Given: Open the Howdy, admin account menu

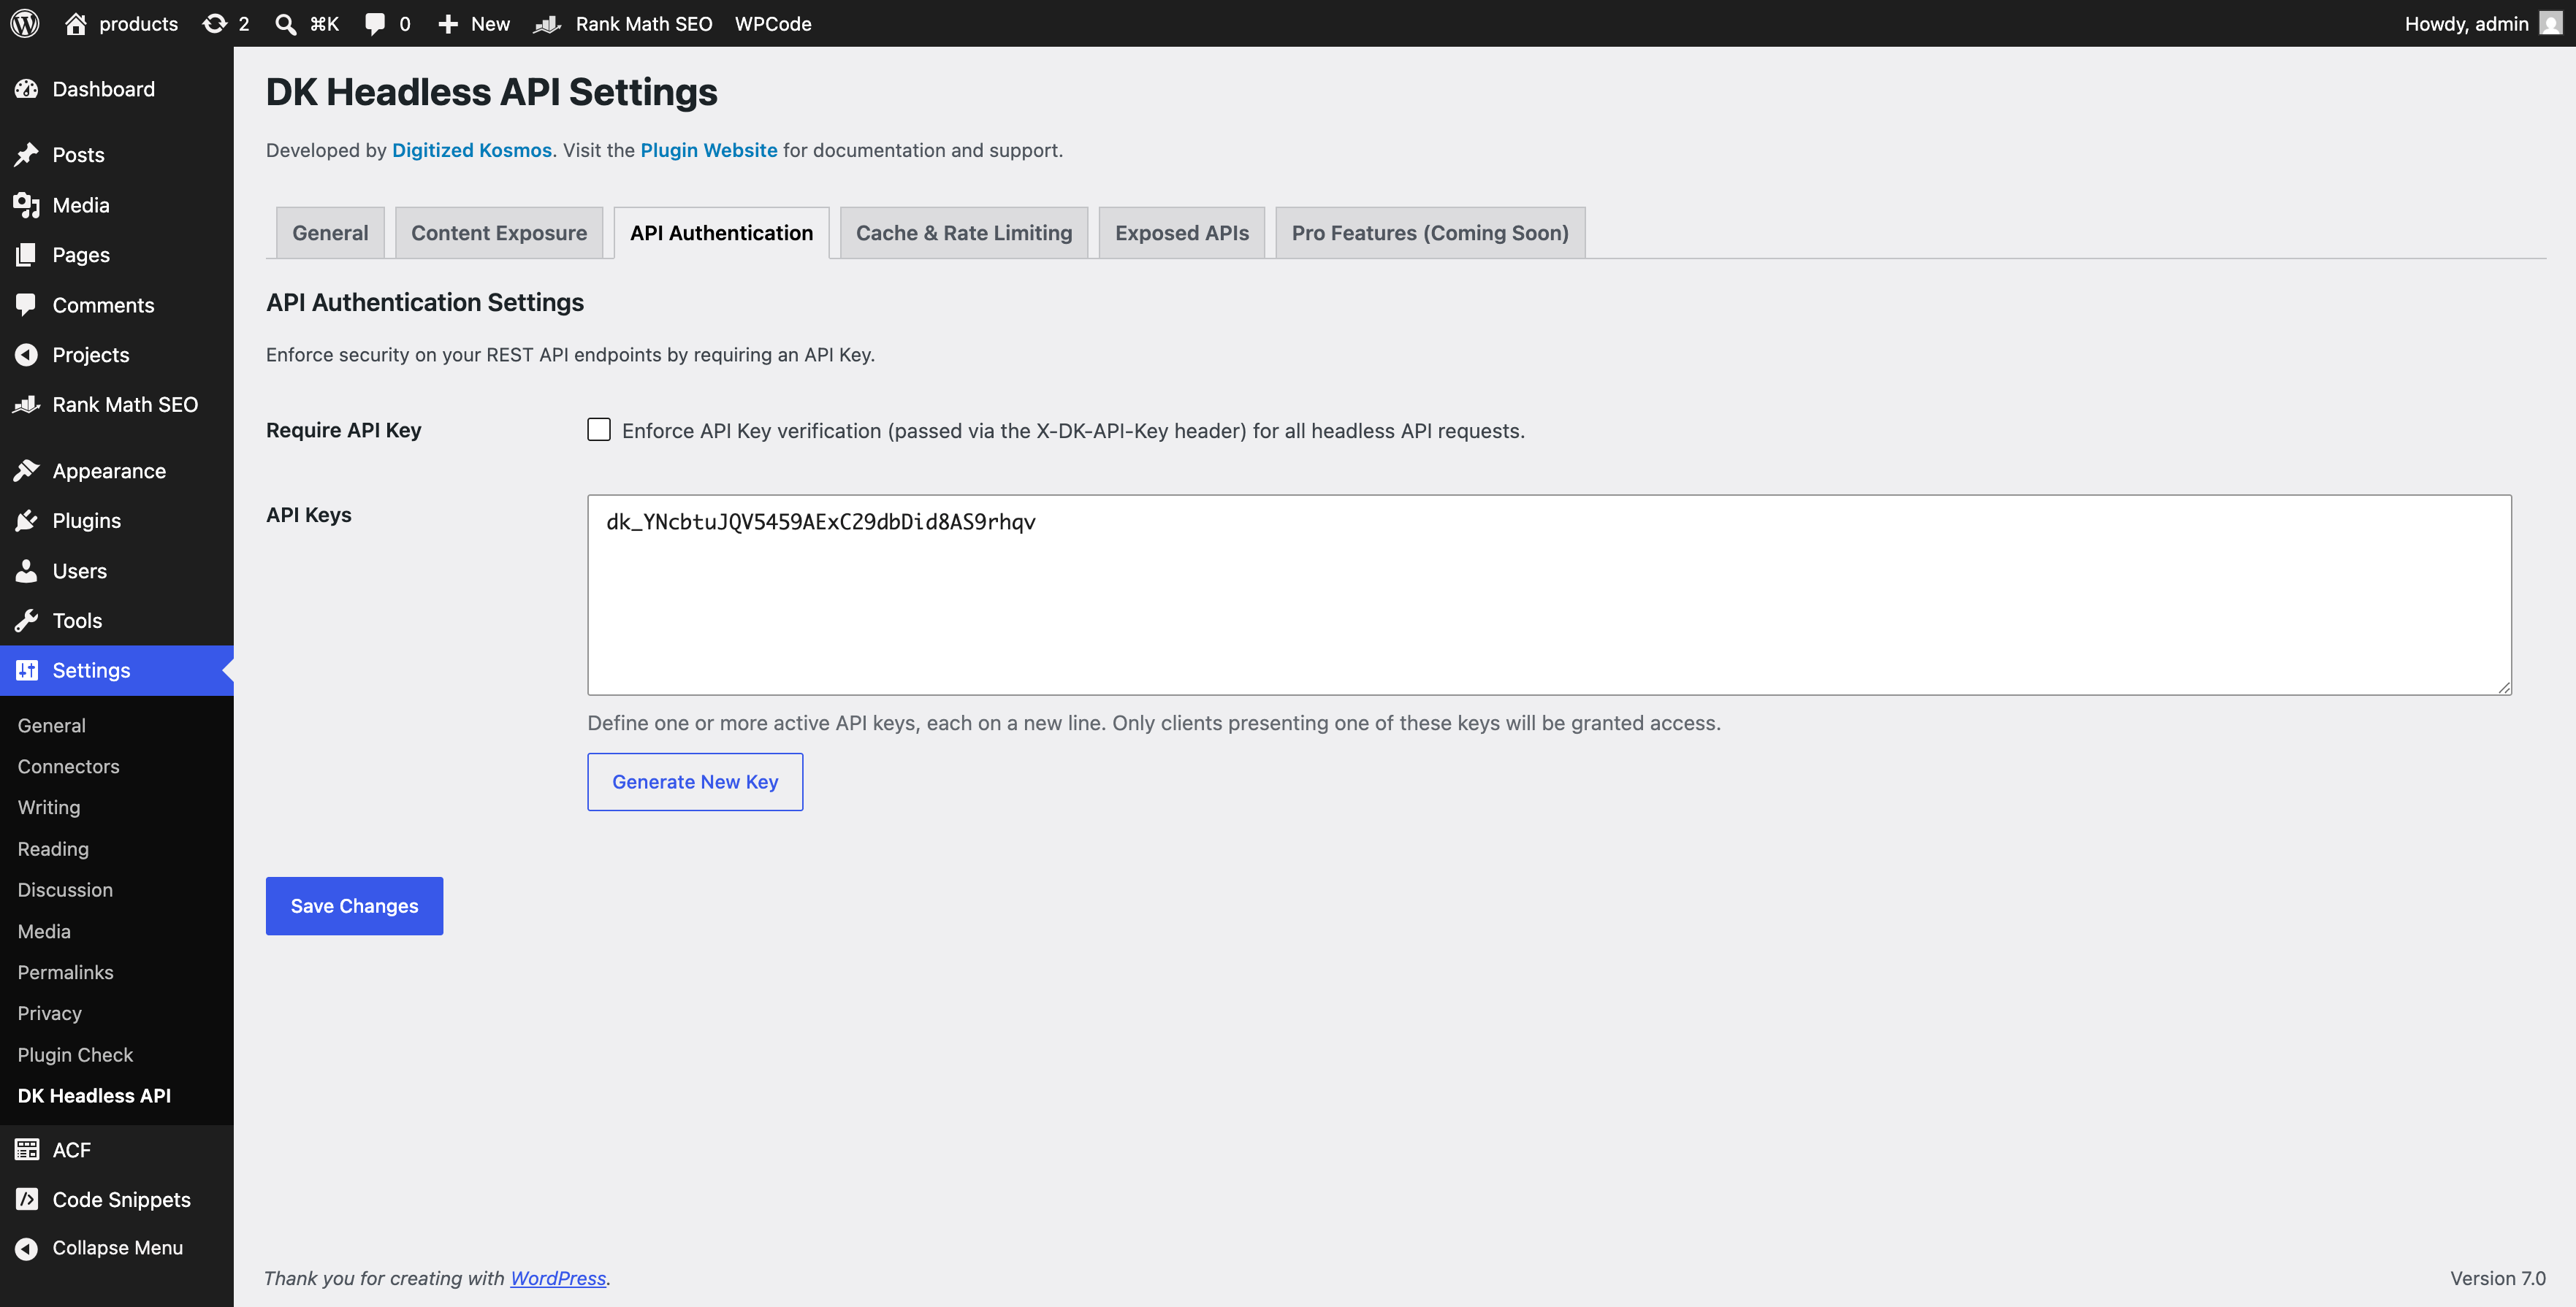Looking at the screenshot, I should pos(2483,23).
